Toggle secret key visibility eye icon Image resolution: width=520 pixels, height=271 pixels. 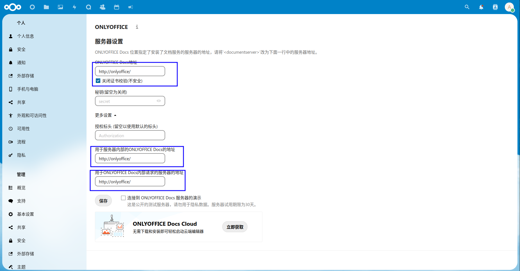[x=158, y=101]
